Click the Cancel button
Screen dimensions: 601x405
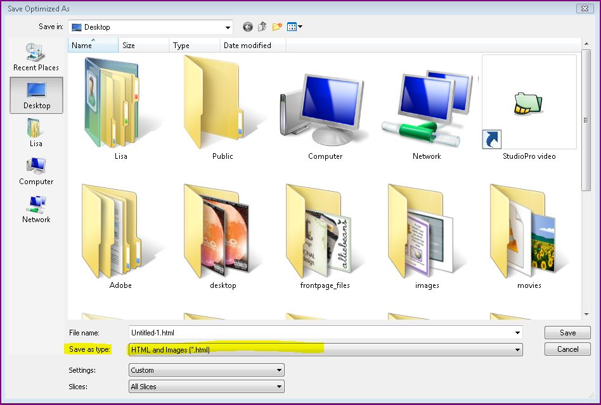point(567,349)
